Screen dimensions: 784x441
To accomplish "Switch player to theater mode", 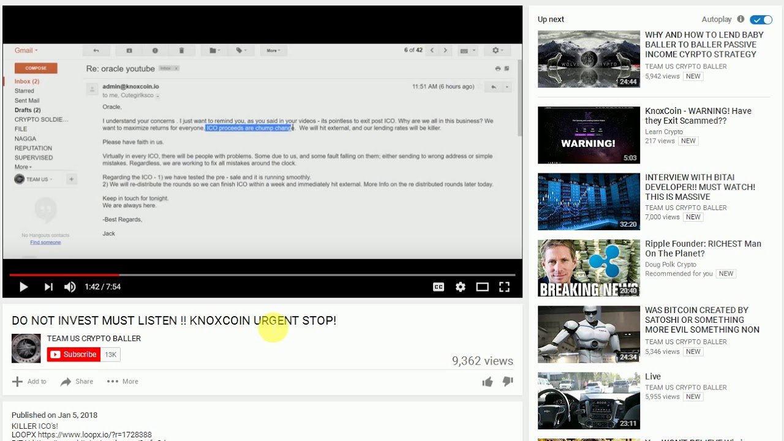I will tap(483, 287).
